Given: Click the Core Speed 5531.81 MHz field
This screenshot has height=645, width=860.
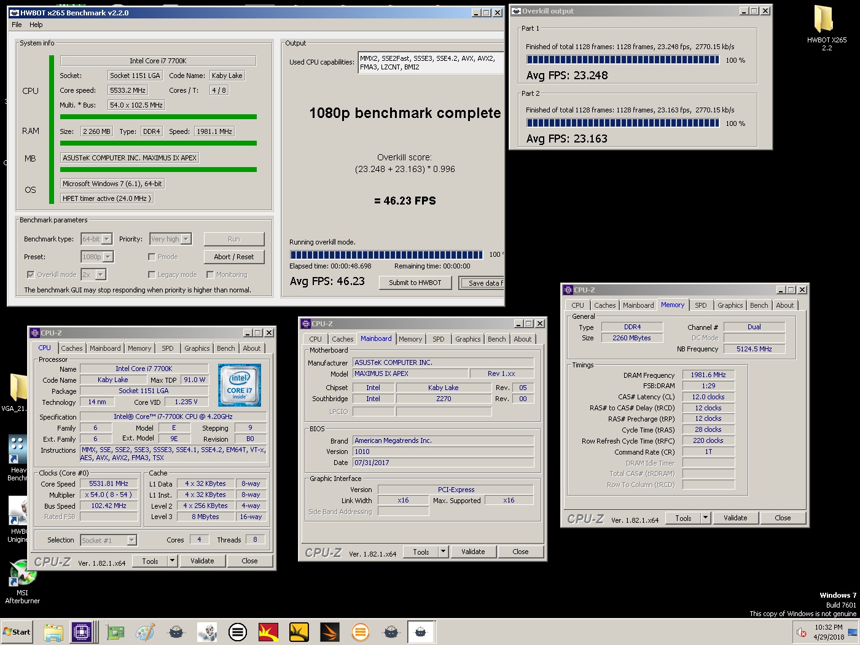Looking at the screenshot, I should [x=109, y=483].
